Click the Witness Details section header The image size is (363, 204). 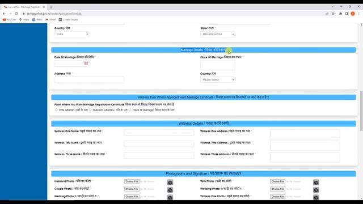pos(204,124)
